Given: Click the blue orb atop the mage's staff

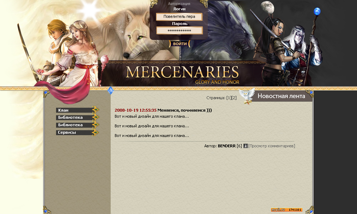Looking at the screenshot, I should (x=317, y=11).
